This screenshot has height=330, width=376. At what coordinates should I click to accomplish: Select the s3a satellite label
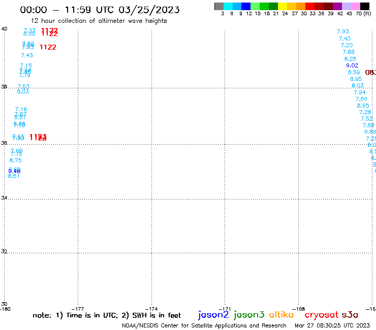pos(350,315)
